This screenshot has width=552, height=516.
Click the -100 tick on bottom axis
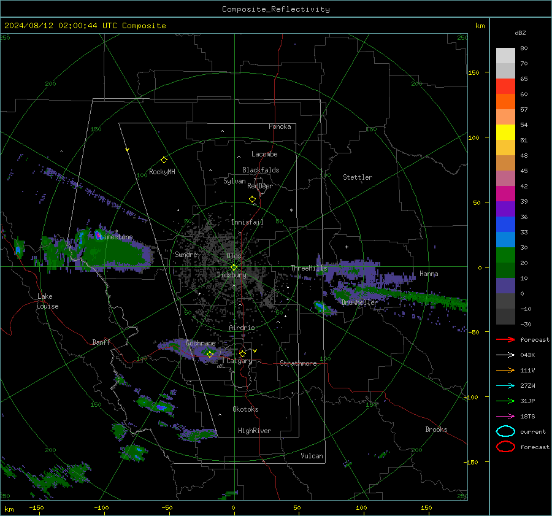click(x=101, y=507)
